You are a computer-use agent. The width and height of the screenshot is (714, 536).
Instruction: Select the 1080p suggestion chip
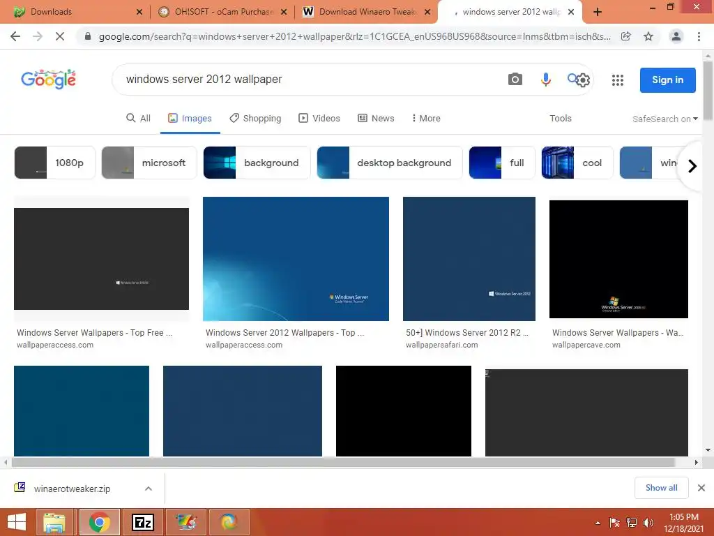pos(54,163)
